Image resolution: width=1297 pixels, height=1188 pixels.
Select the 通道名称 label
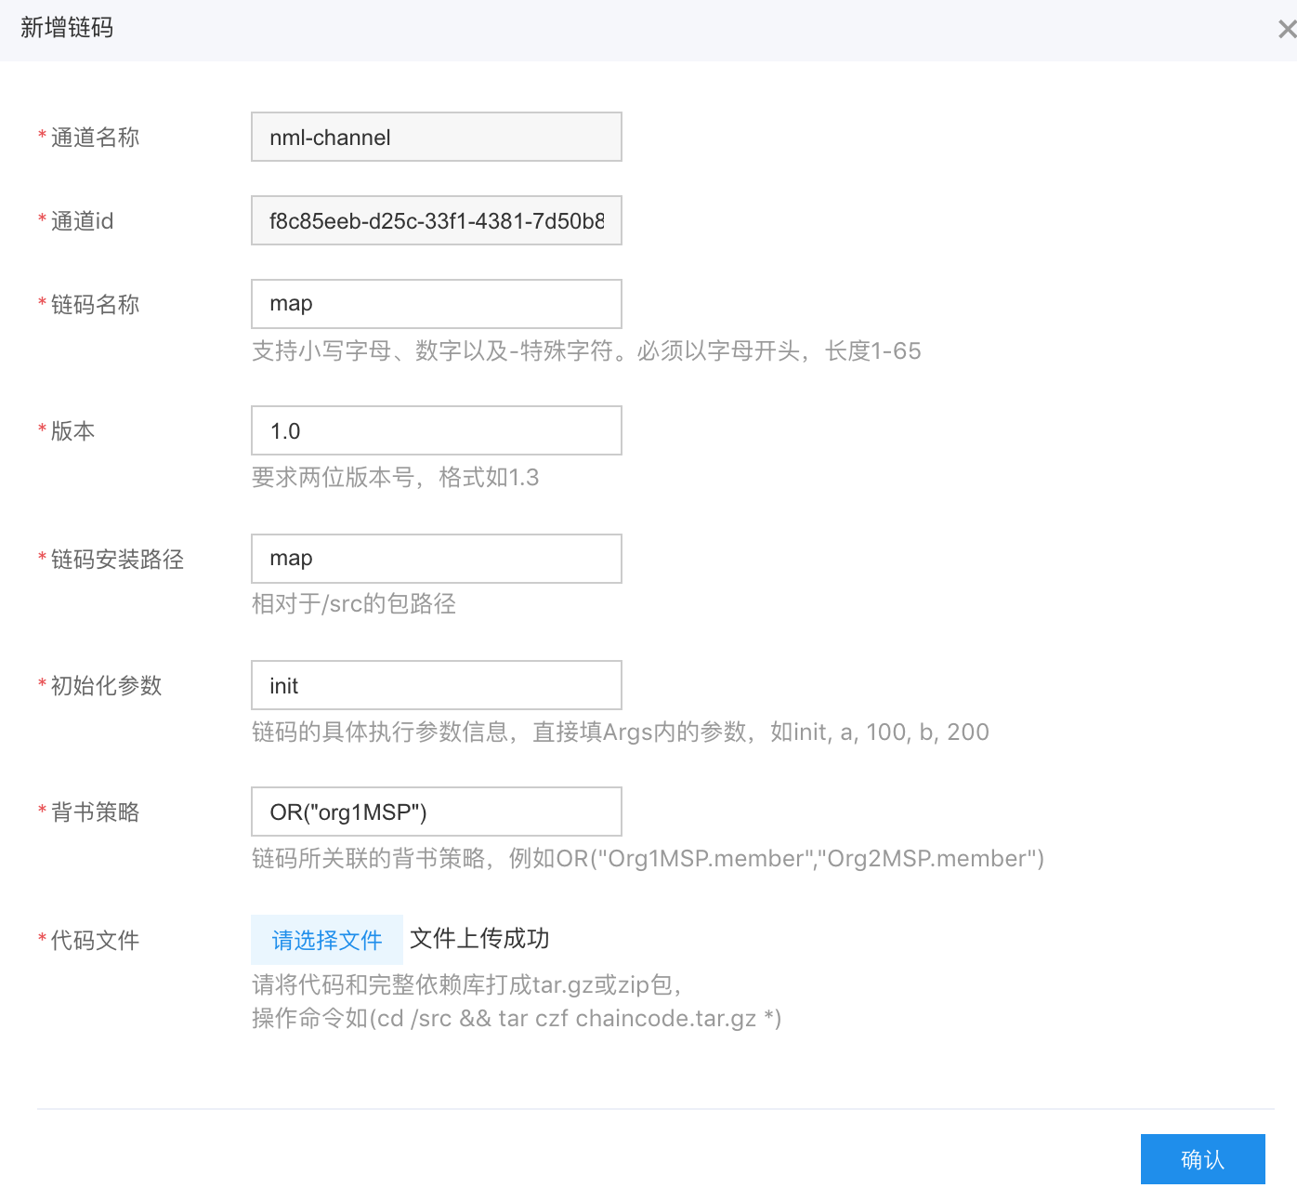click(x=95, y=138)
